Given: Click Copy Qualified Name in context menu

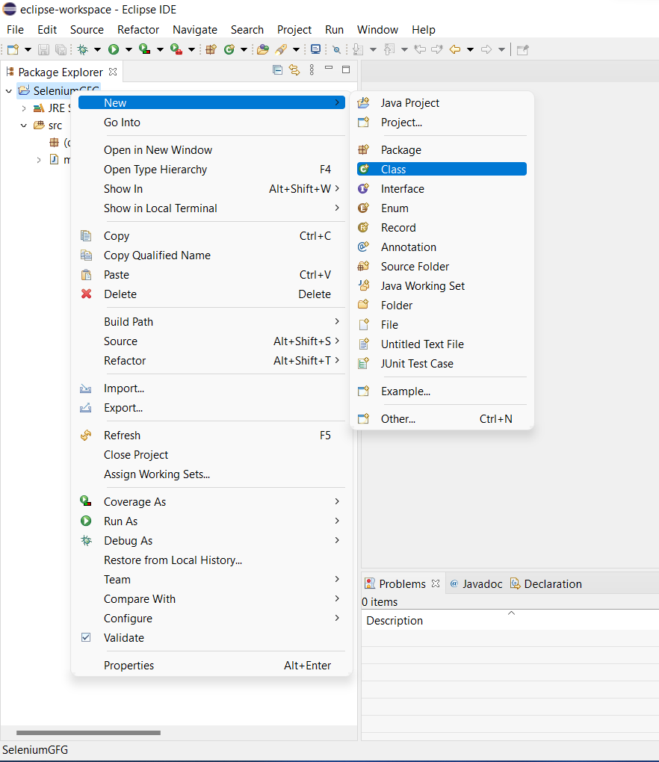Looking at the screenshot, I should point(211,255).
